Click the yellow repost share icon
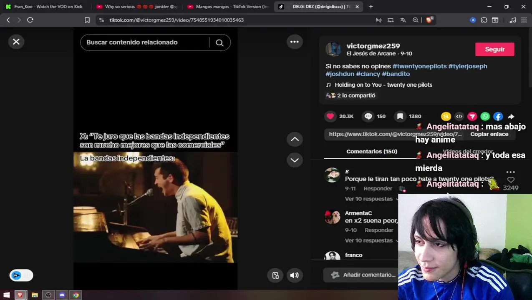The width and height of the screenshot is (532, 300). (x=446, y=117)
